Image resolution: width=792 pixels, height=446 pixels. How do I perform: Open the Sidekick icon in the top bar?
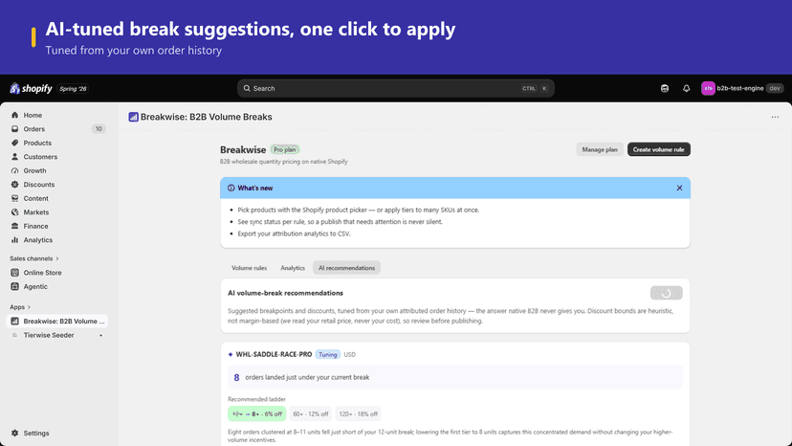665,88
